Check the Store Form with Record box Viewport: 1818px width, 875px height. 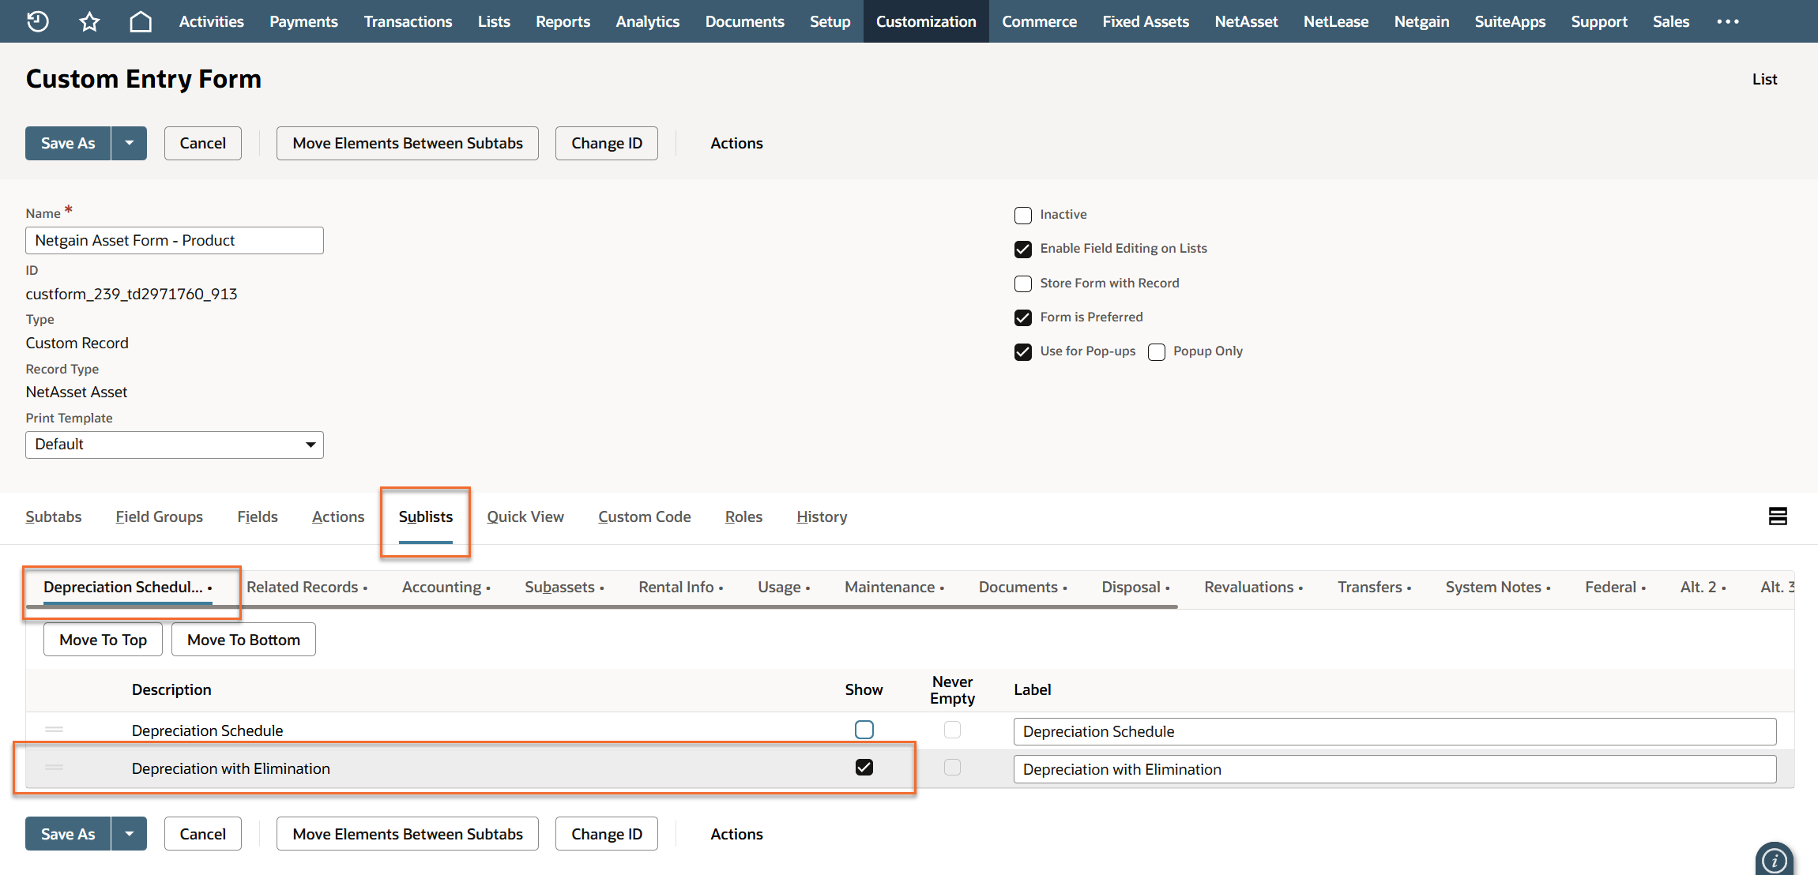pyautogui.click(x=1023, y=284)
